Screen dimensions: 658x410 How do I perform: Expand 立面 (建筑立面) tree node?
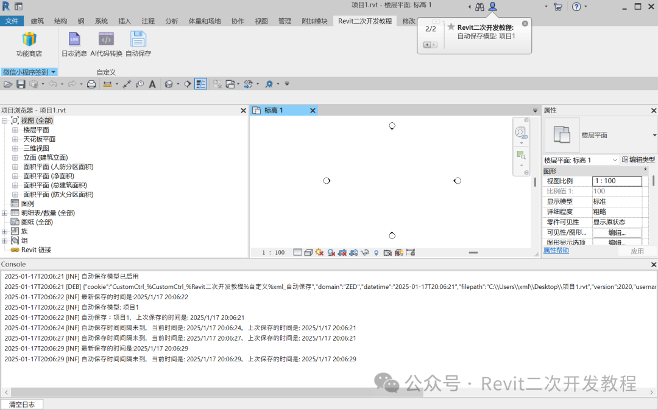15,158
